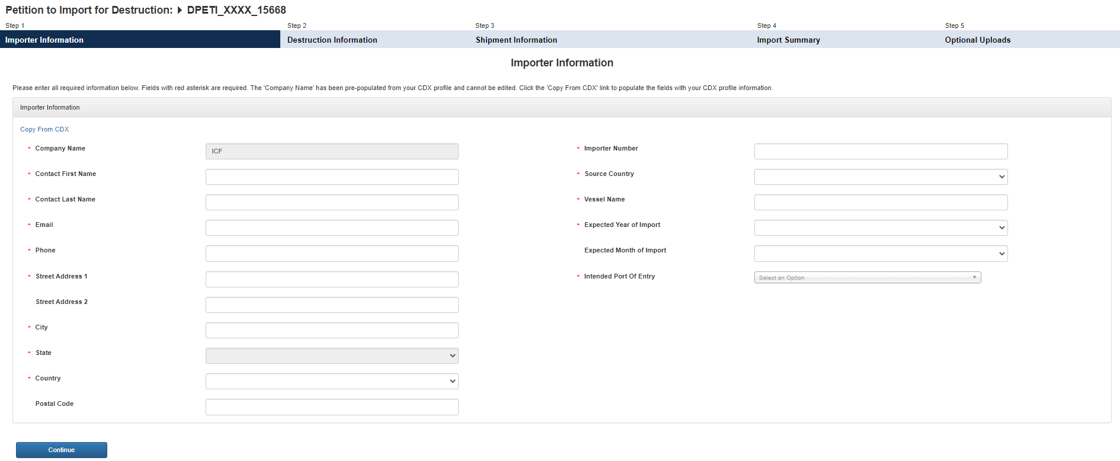This screenshot has width=1120, height=461.
Task: Focus the Contact Last Name field
Action: (332, 202)
